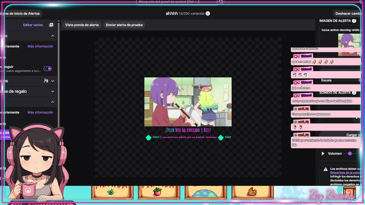The height and width of the screenshot is (205, 365).
Task: Open the Editar varios link
Action: click(33, 25)
